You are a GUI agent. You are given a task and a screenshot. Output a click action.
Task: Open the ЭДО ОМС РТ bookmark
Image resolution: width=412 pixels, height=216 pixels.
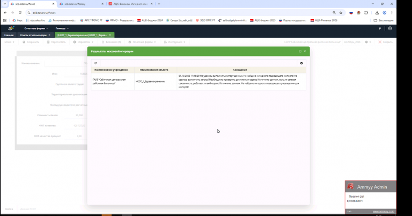(x=205, y=20)
